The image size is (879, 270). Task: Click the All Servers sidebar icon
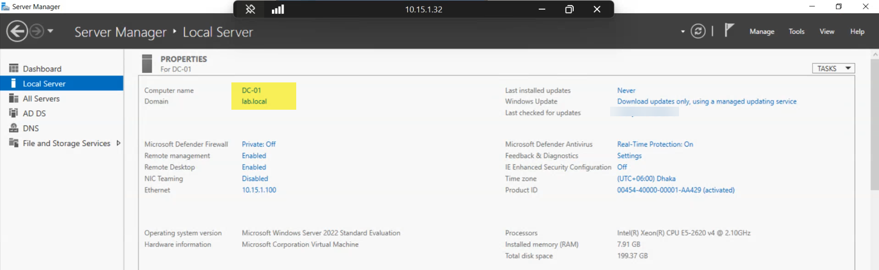[x=14, y=98]
